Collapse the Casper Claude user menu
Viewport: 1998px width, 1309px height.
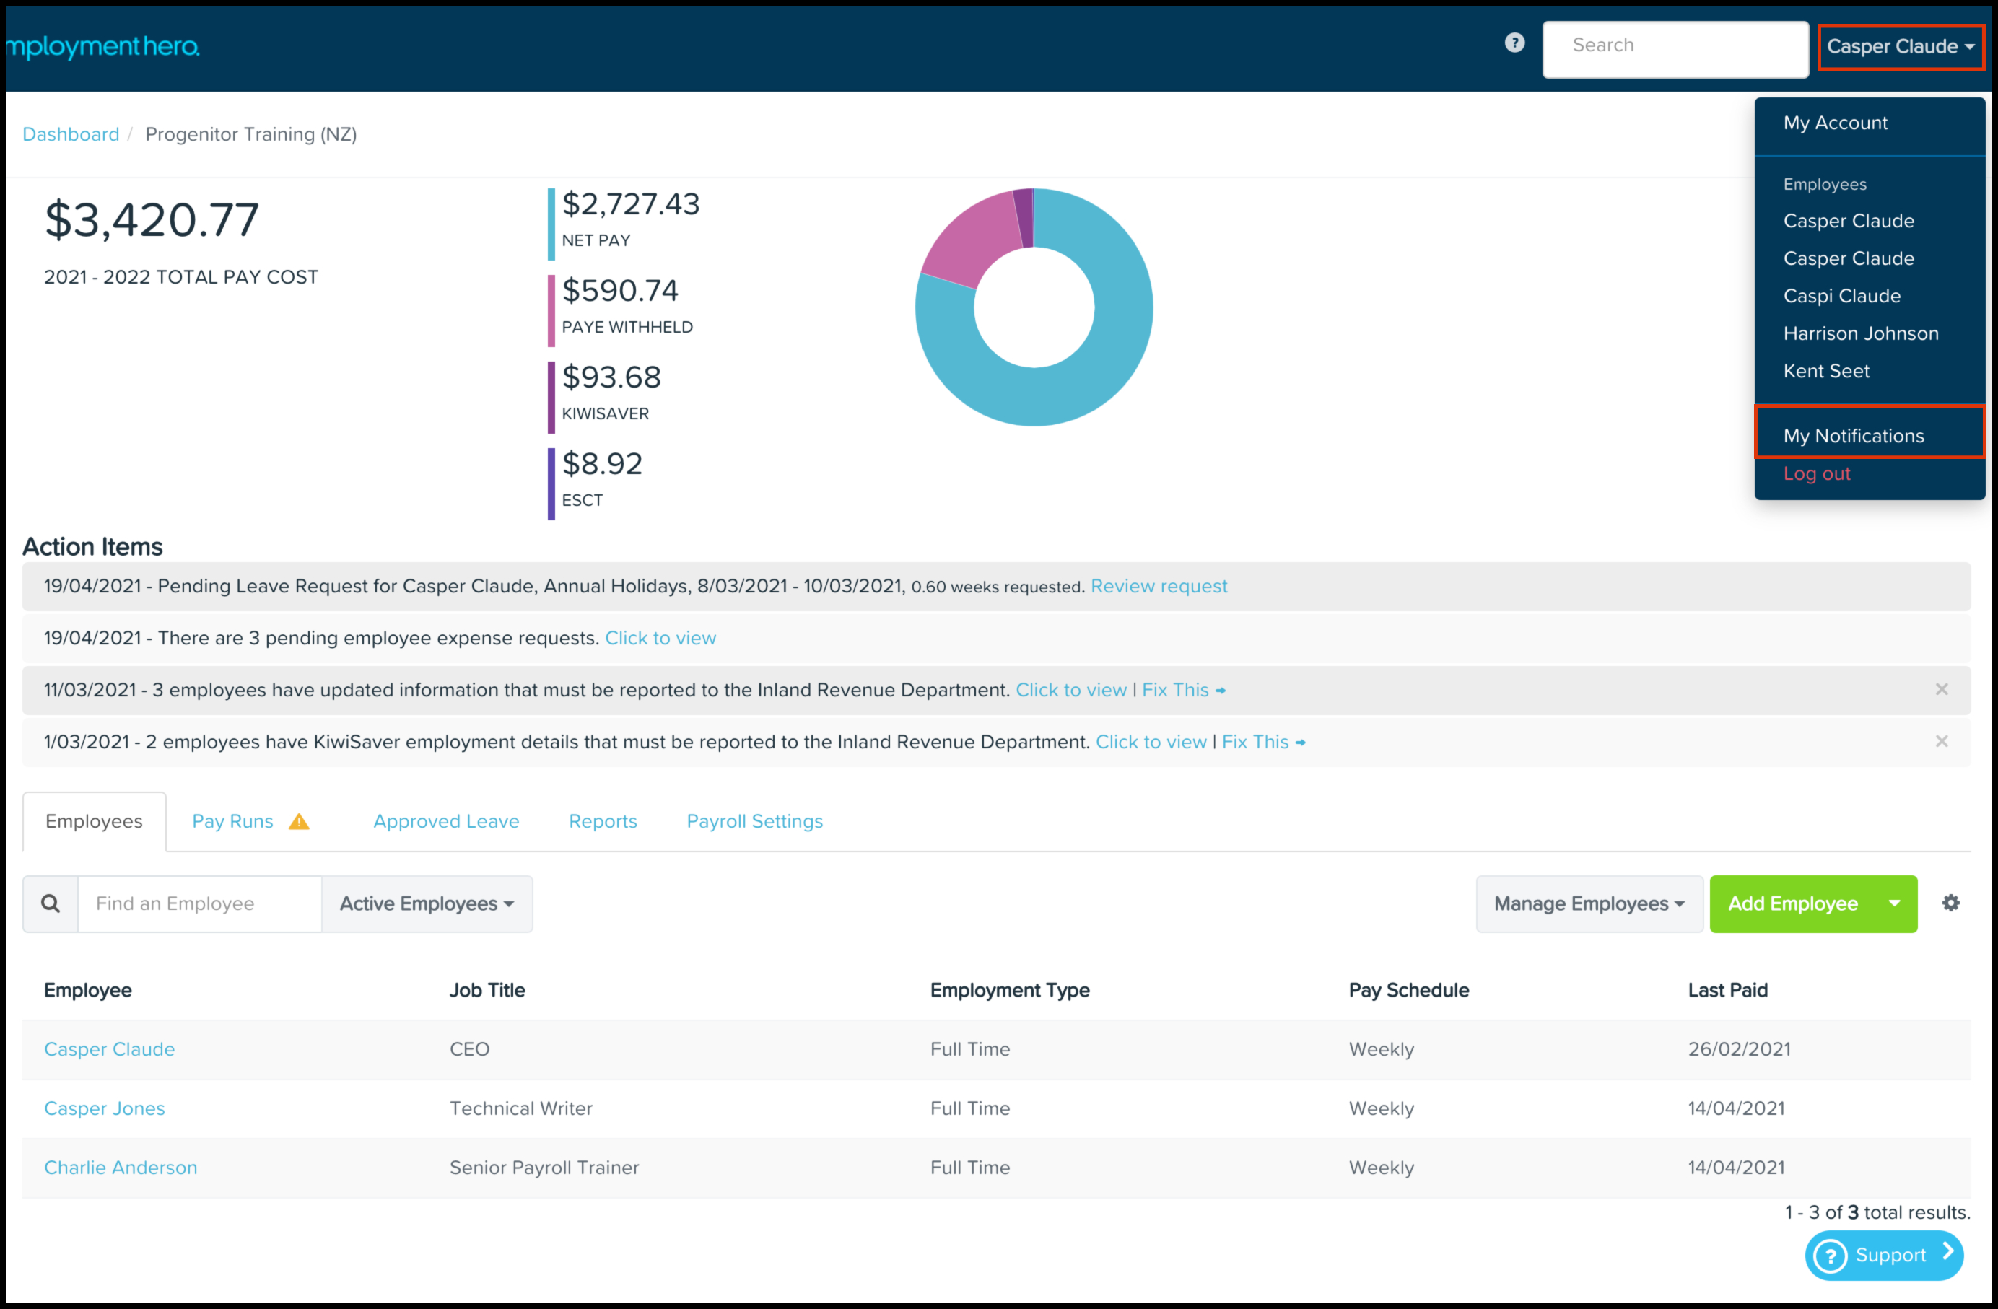(x=1900, y=47)
